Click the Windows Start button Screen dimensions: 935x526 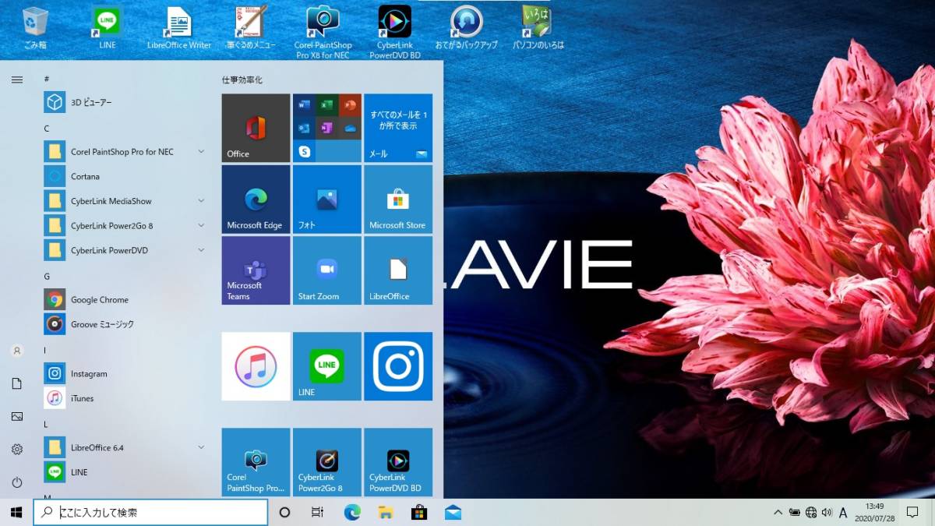click(x=16, y=512)
